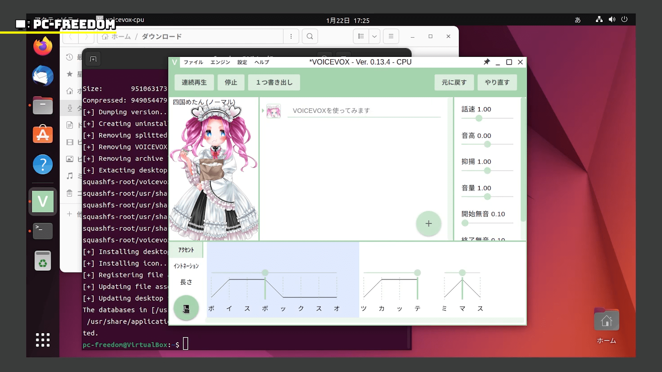Click the Shikoku Metan character icon in text row
The width and height of the screenshot is (662, 372).
(x=273, y=111)
